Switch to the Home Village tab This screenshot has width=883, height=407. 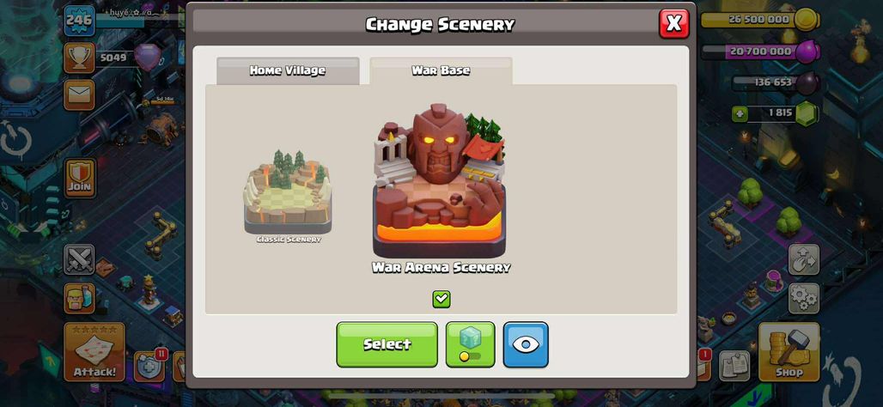[x=288, y=71]
